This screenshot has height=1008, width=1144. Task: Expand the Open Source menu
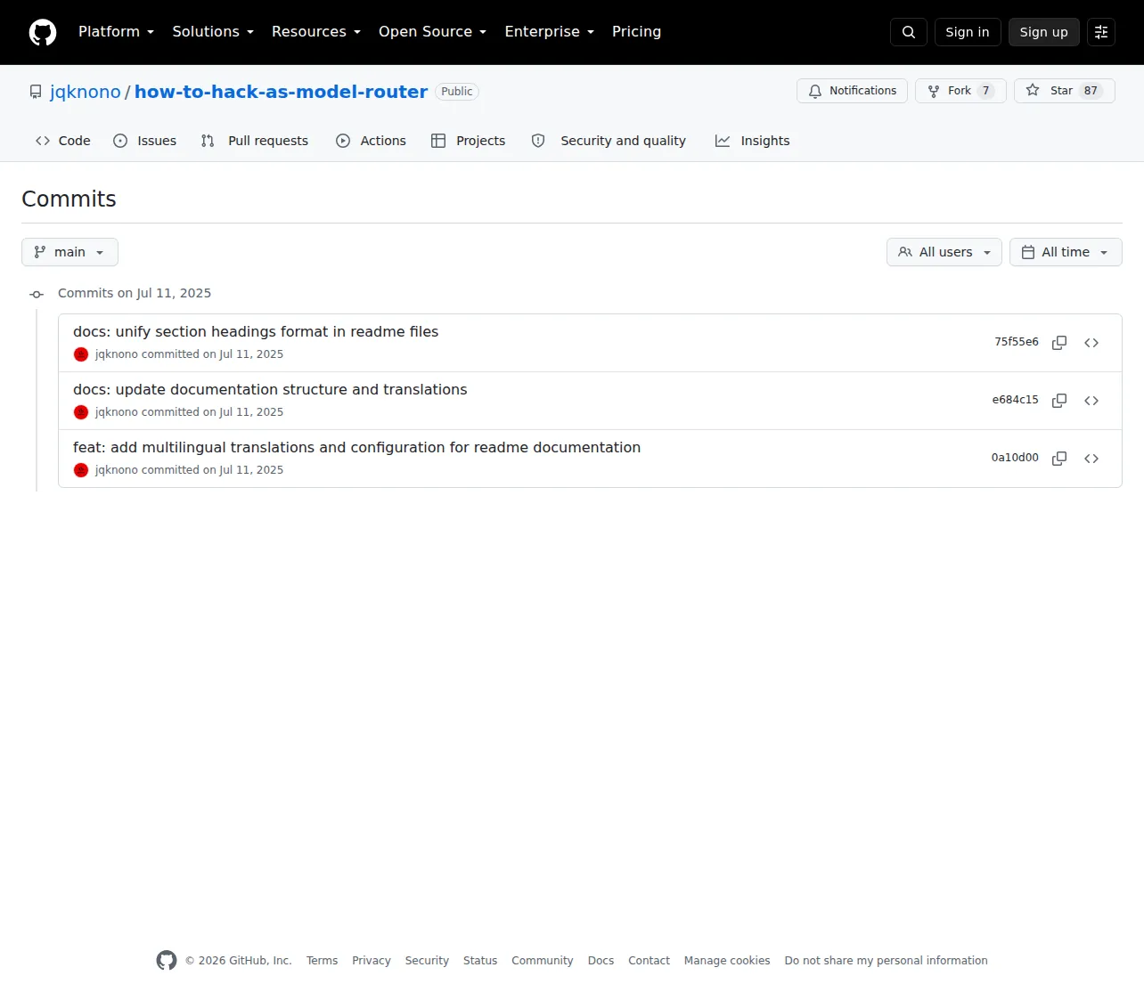point(432,32)
